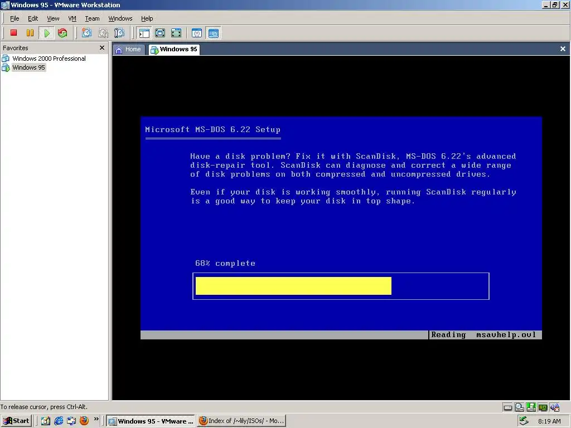The height and width of the screenshot is (428, 571).
Task: Switch to 'Index of /~lily/ISOs/' Firefox taskbar button
Action: 241,421
